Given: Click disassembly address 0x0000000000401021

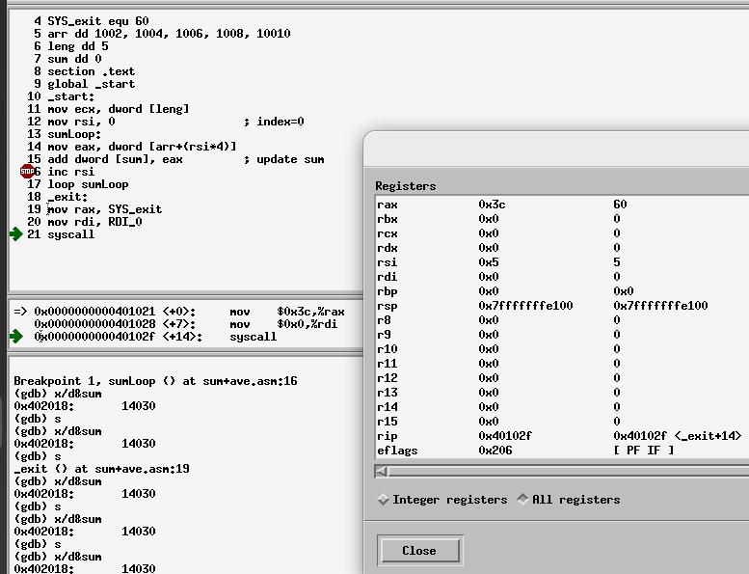Looking at the screenshot, I should pos(94,312).
